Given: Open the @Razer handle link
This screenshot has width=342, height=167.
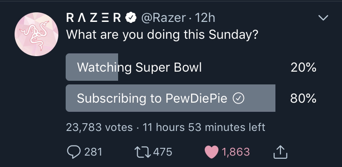Looking at the screenshot, I should point(164,18).
